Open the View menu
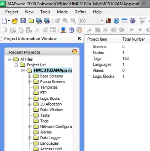Viewport: 150px width, 151px height. point(29,12)
